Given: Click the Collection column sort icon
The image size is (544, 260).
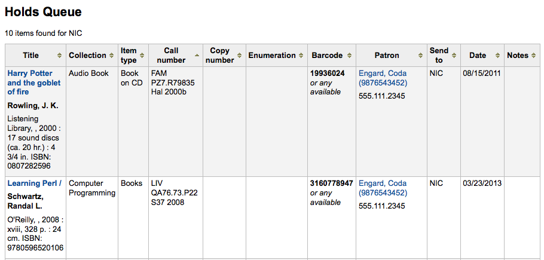Looking at the screenshot, I should [x=112, y=56].
